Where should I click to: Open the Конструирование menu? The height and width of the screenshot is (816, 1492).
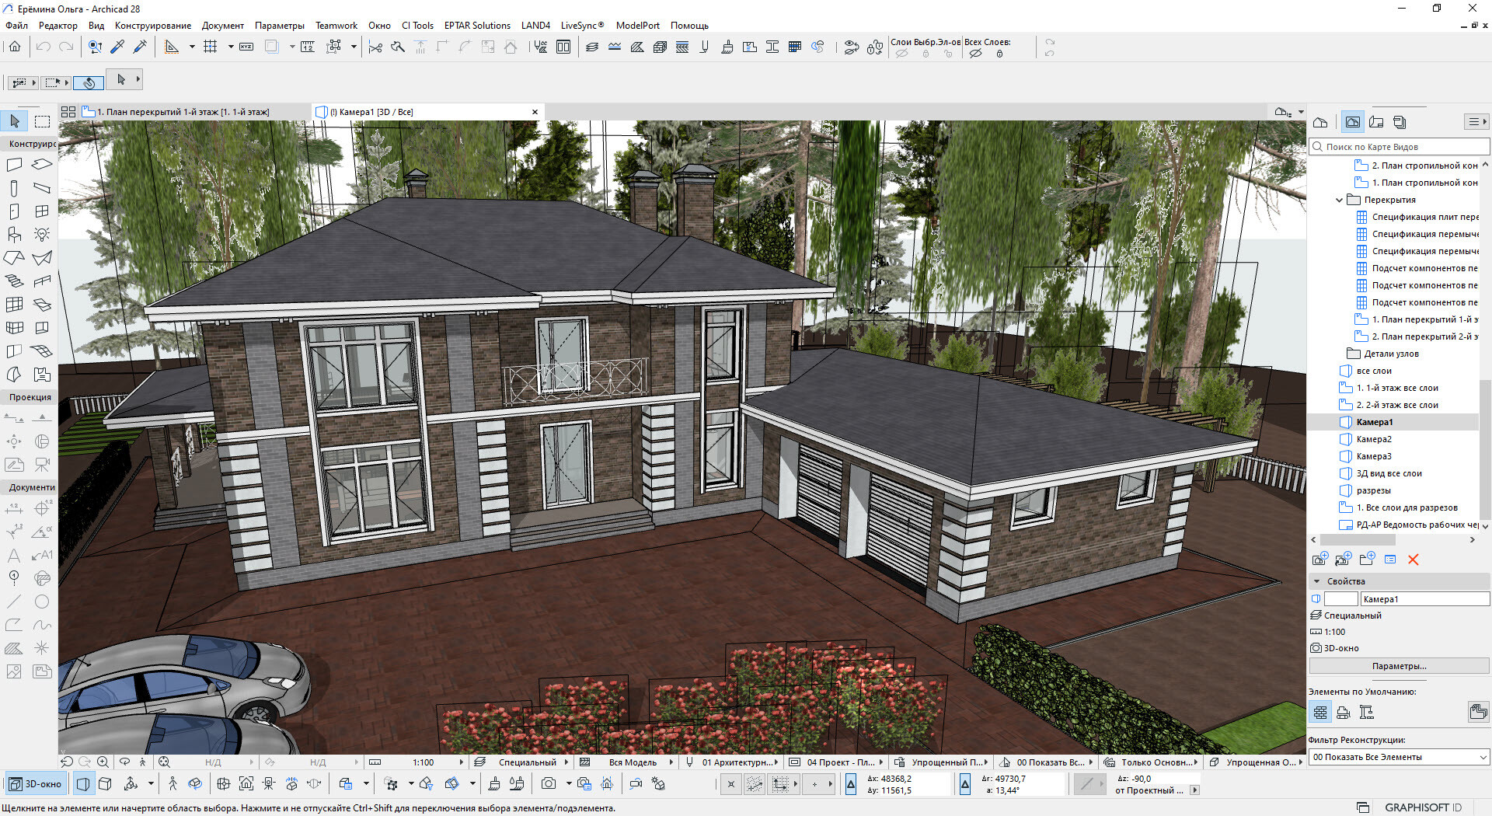coord(152,26)
